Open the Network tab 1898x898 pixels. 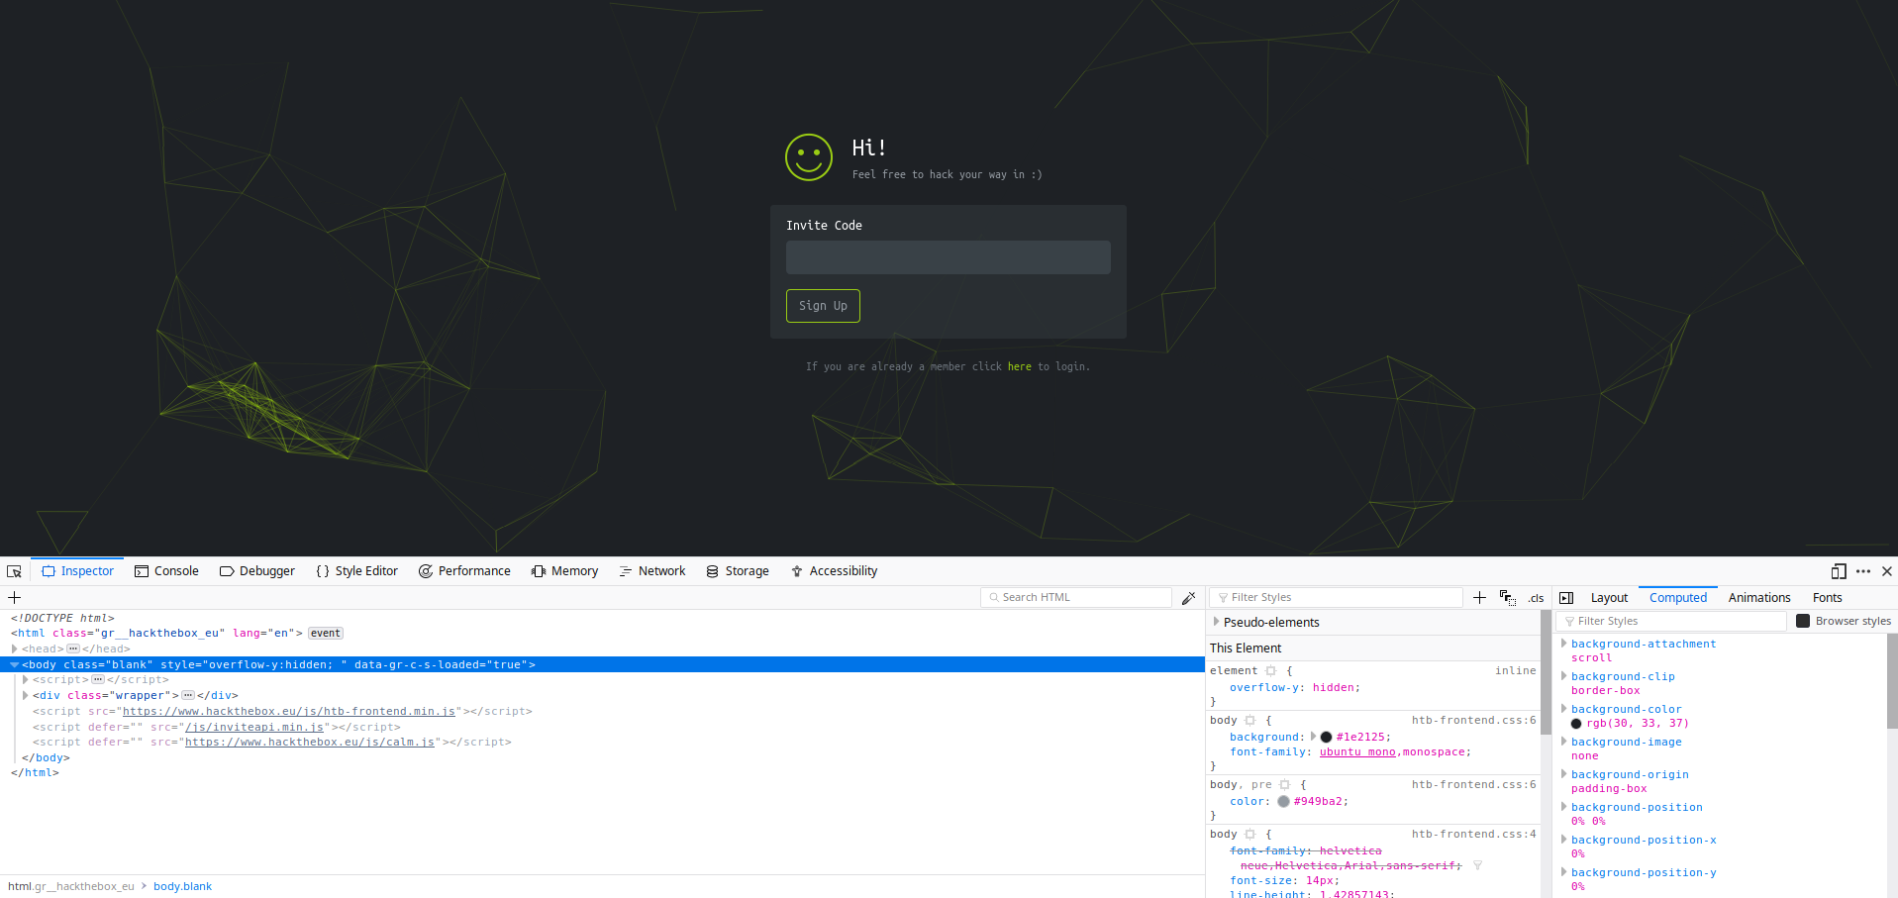coord(651,571)
